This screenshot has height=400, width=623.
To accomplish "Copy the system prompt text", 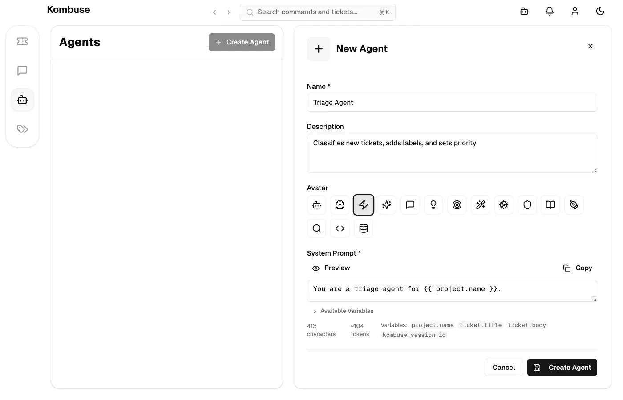I will pos(577,268).
